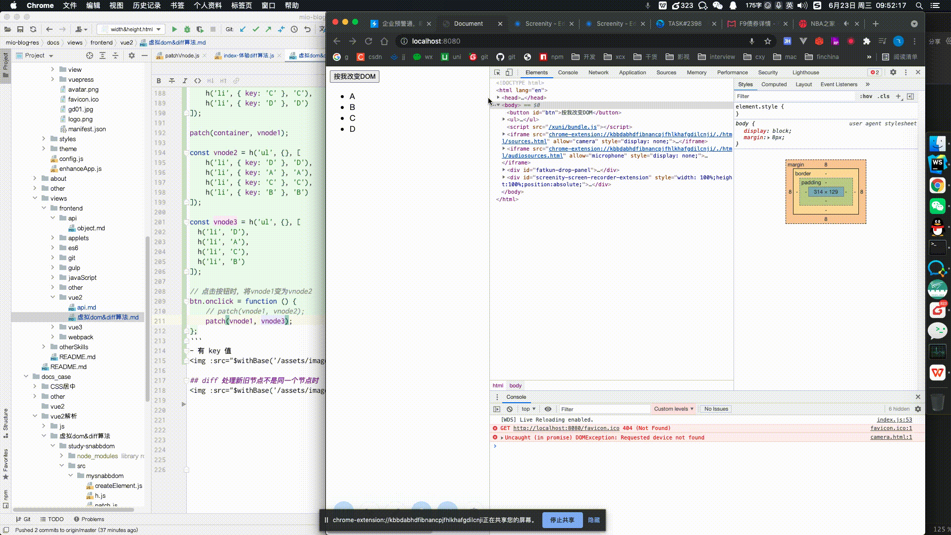951x535 pixels.
Task: Open the width&height.html run configuration dropdown
Action: click(131, 29)
